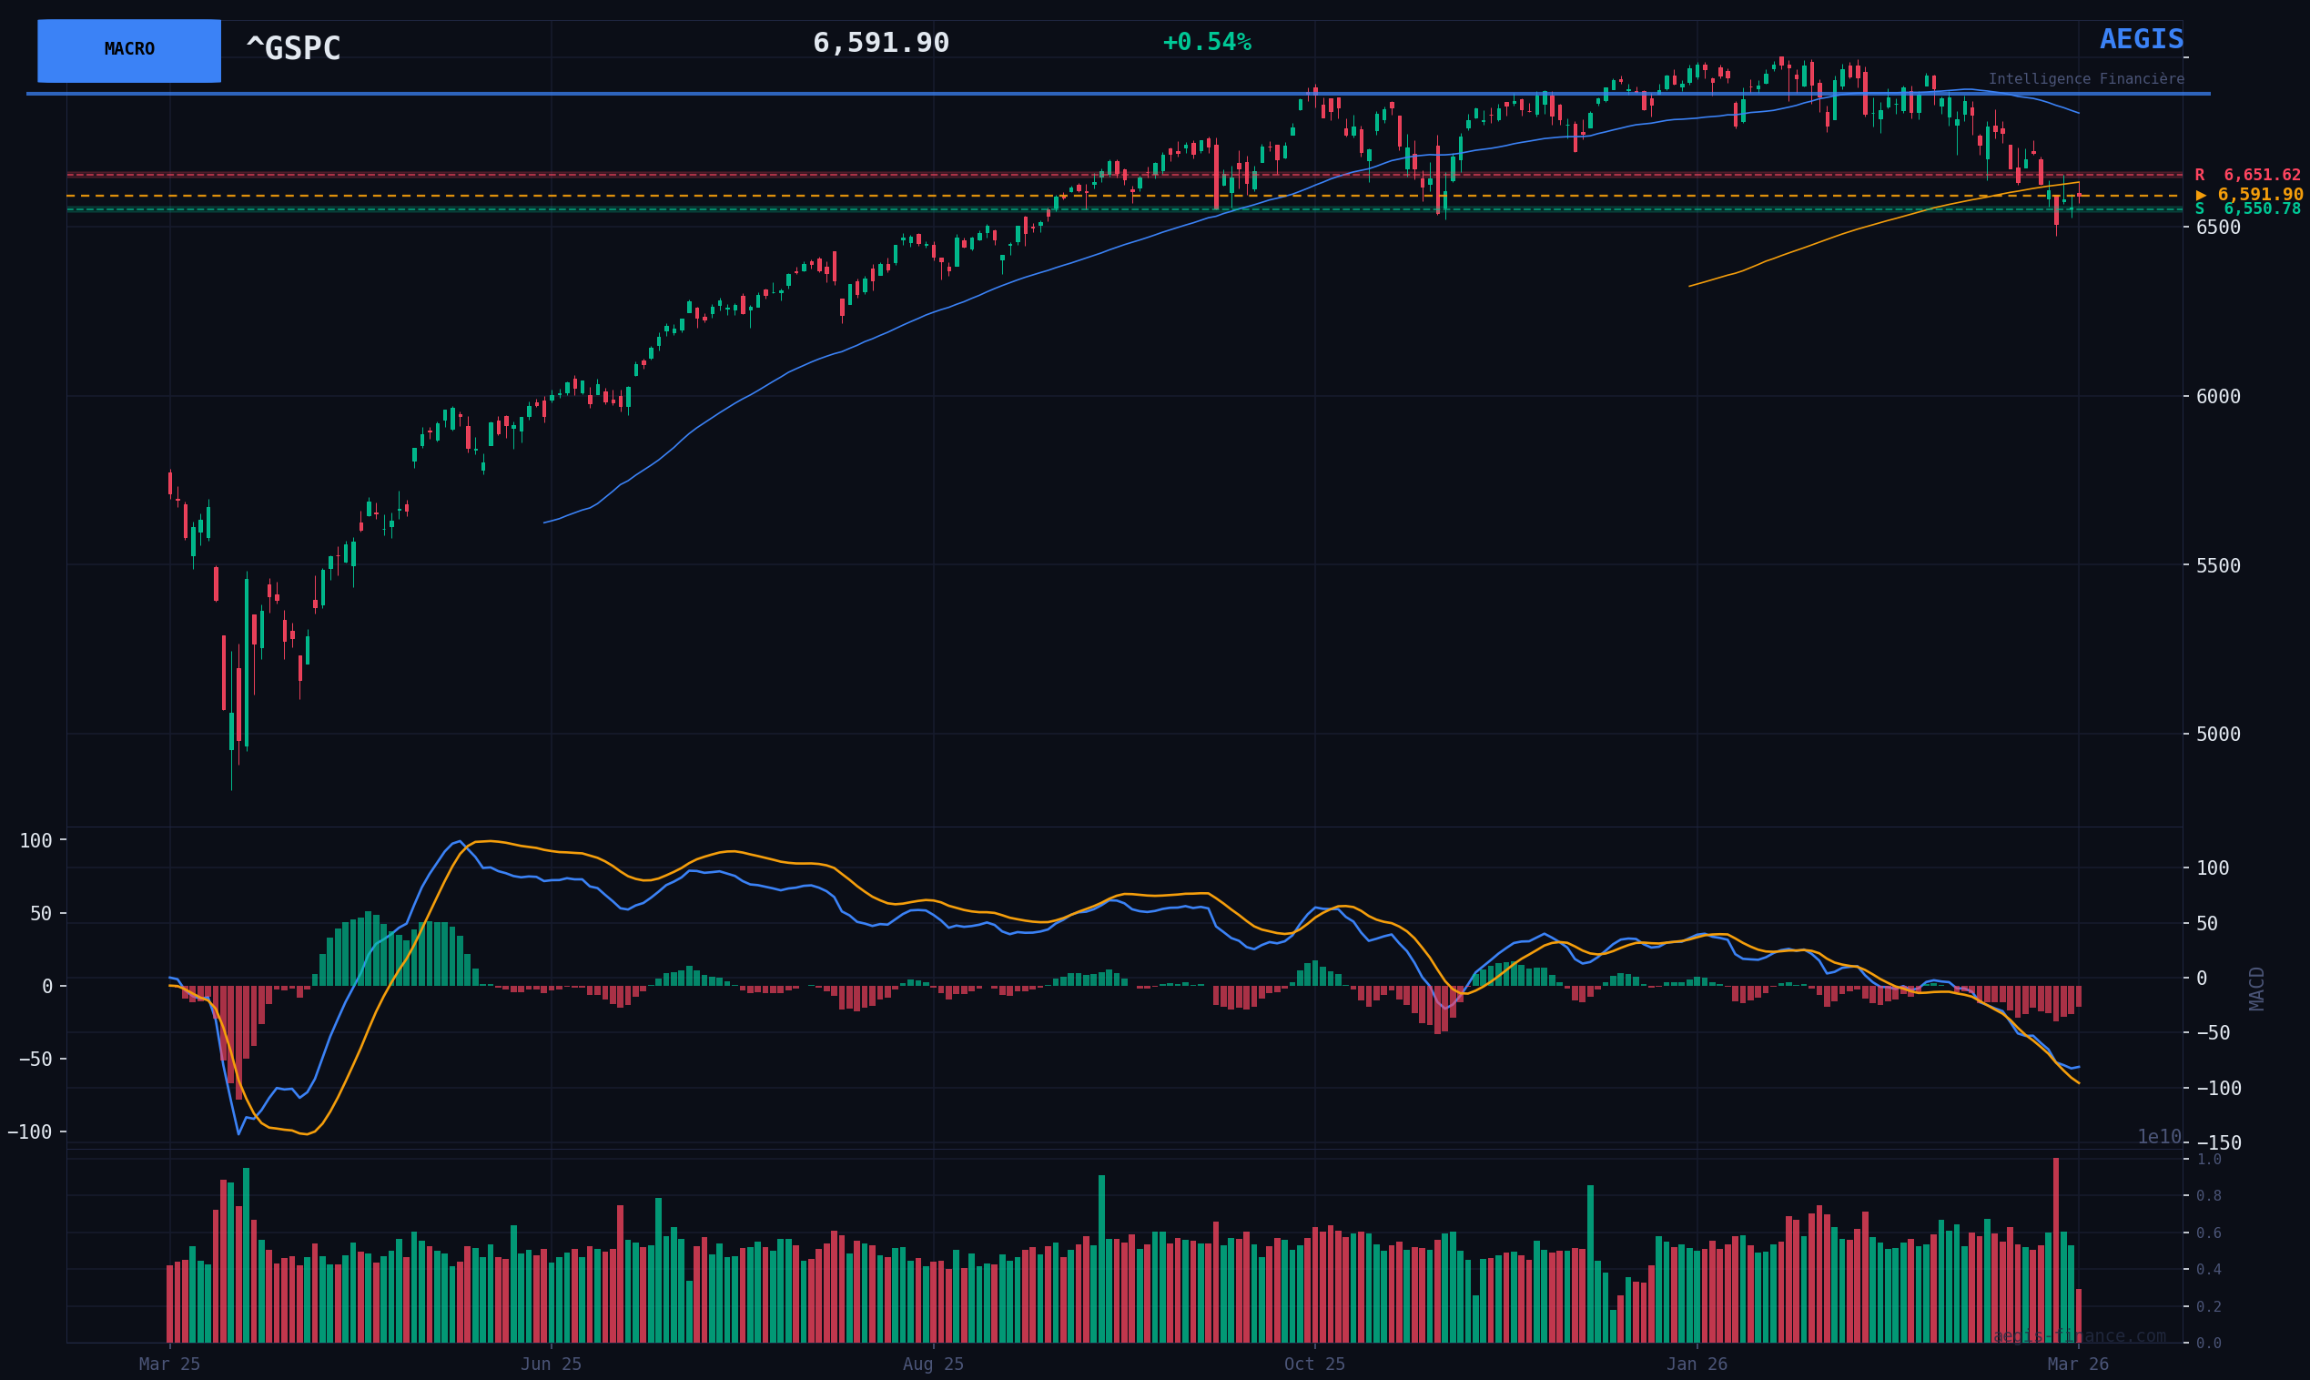The image size is (2310, 1380).
Task: Select the Jun 25 date label
Action: point(551,1365)
